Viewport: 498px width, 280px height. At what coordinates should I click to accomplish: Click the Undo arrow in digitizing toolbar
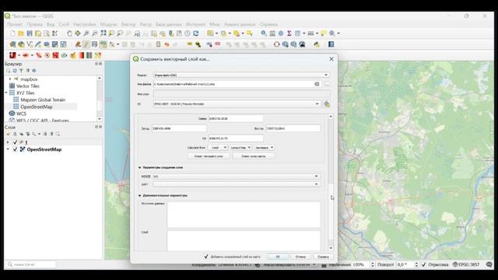[x=167, y=44]
